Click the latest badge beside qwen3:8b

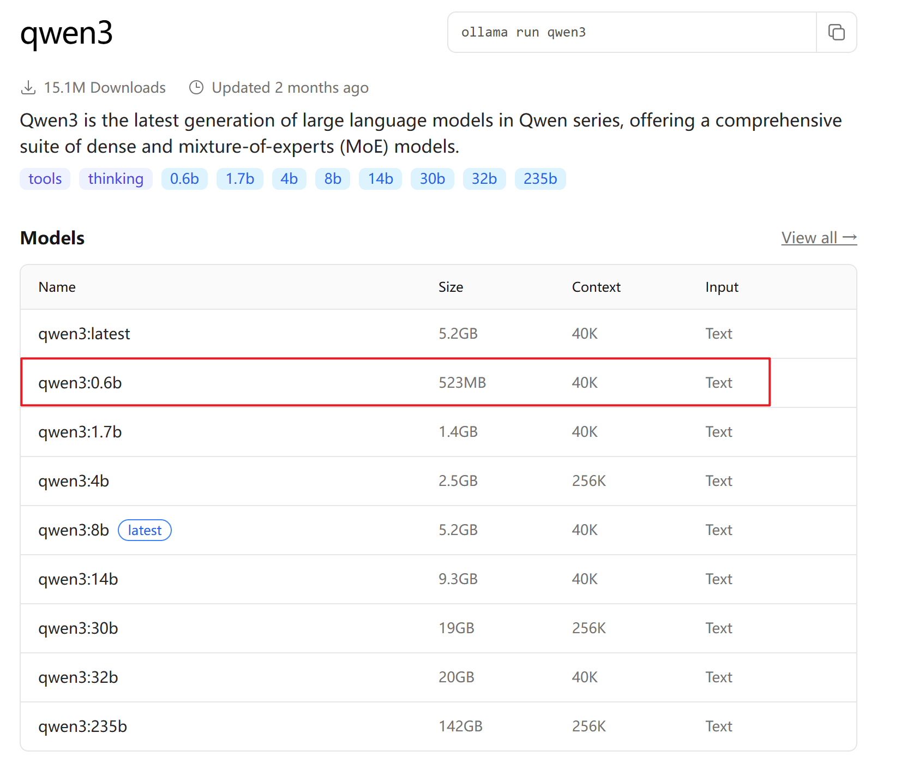pos(145,530)
